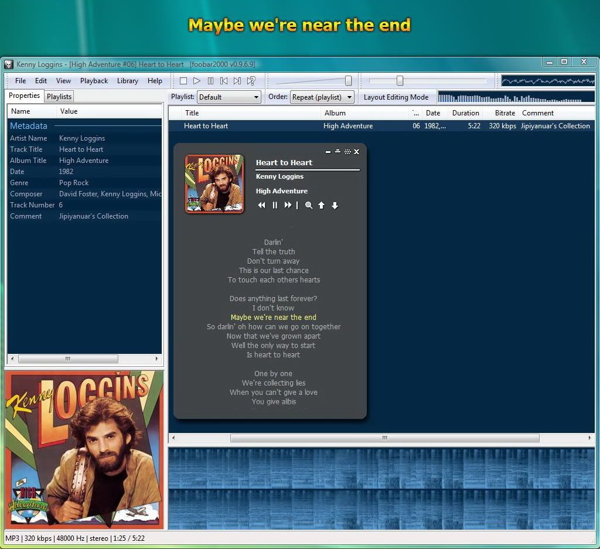Click the Pause button in the toolbar
600x549 pixels.
tap(210, 81)
